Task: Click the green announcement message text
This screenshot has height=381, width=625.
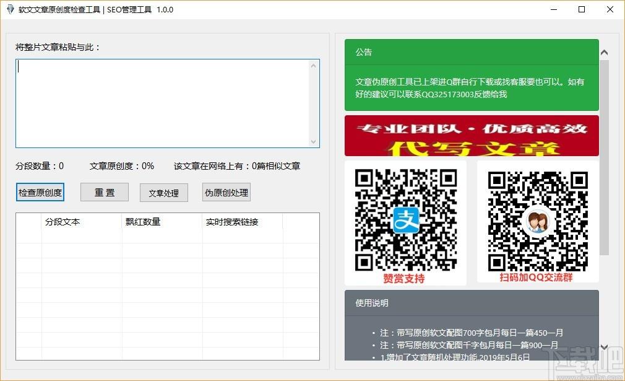Action: (470, 88)
